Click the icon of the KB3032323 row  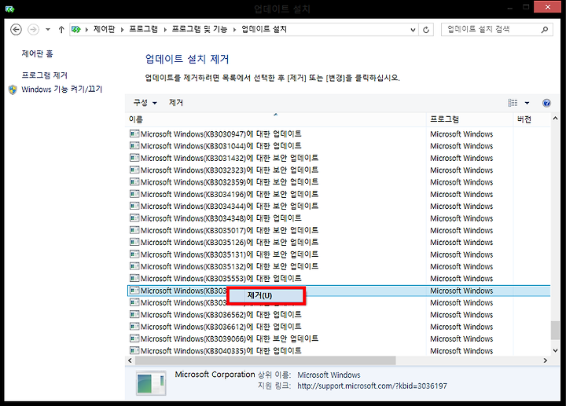point(134,170)
